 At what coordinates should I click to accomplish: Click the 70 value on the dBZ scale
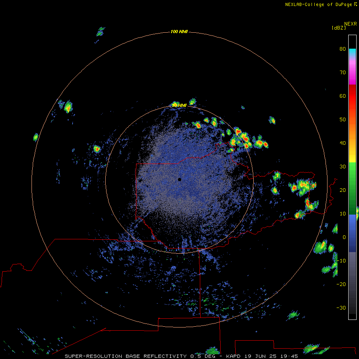tap(343, 72)
